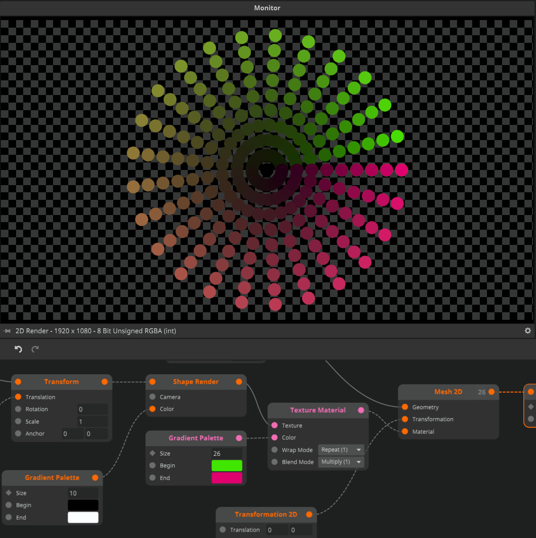Open the Blend Mode Multiply dropdown

click(341, 462)
